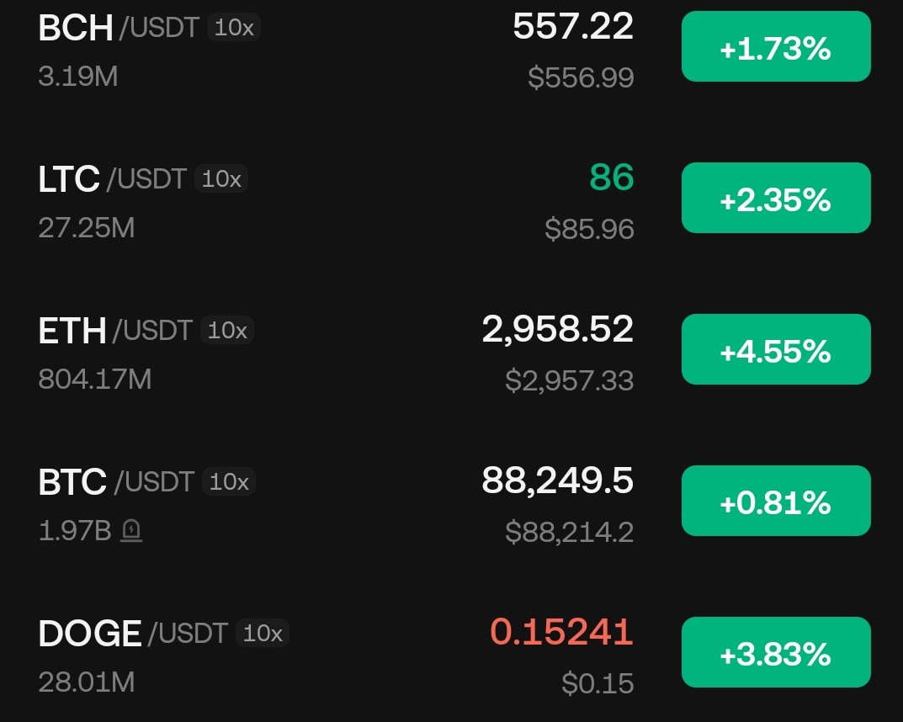Tap the BCH +1.73% change button
The height and width of the screenshot is (722, 903).
click(775, 47)
